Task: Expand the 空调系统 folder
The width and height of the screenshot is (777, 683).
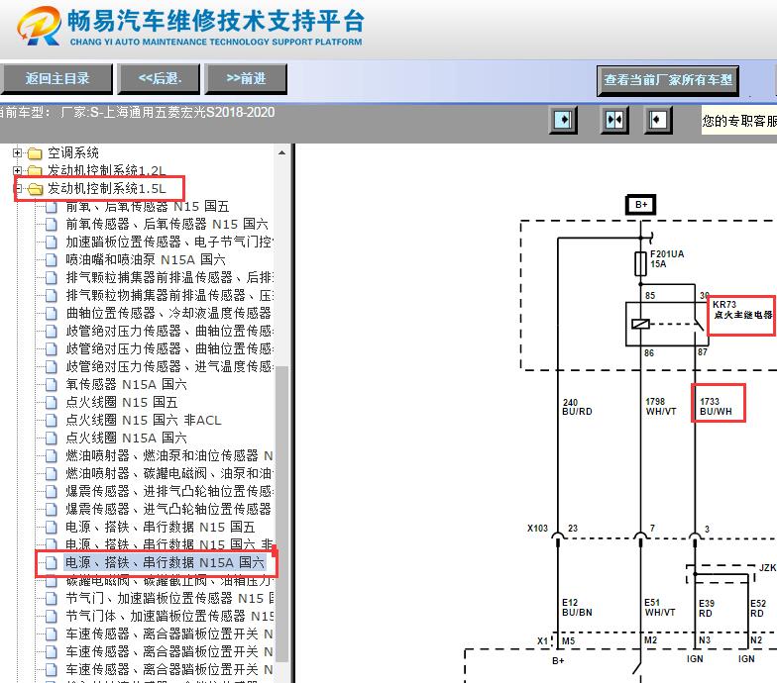Action: [x=18, y=152]
